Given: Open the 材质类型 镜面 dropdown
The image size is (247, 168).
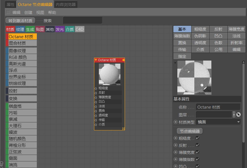Looking at the screenshot, I should 218,122.
